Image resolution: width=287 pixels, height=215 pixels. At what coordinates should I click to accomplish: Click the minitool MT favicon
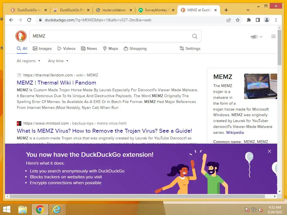pos(19,123)
